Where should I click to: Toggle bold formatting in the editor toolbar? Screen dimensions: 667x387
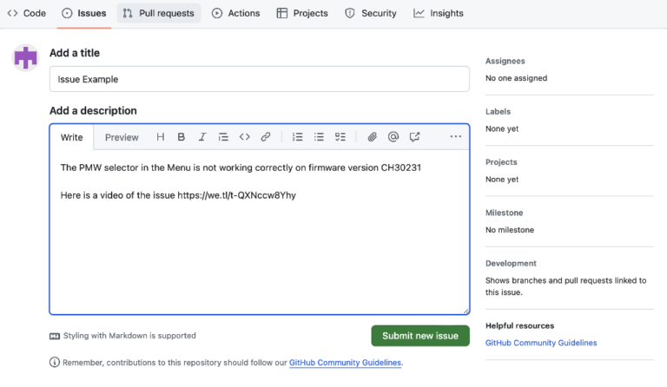(181, 137)
